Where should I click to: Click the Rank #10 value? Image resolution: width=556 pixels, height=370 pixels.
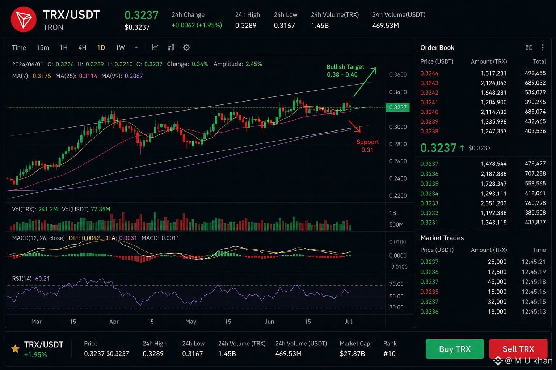[x=389, y=354]
